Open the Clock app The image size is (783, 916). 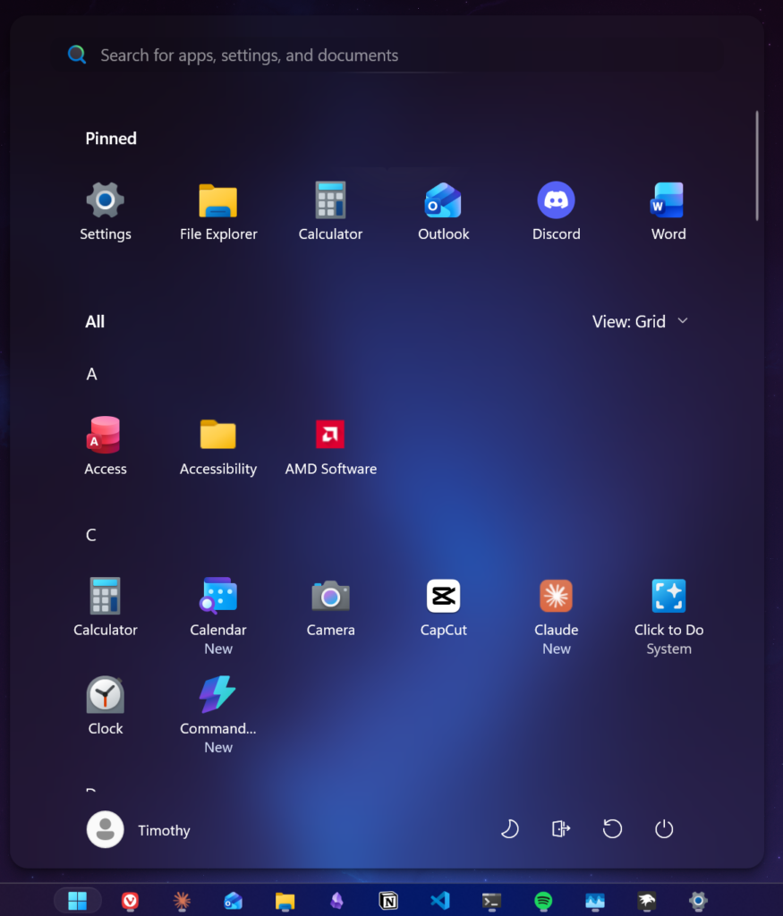[x=106, y=707]
